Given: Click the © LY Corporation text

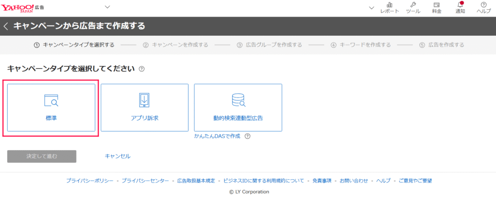Looking at the screenshot, I should point(249,192).
